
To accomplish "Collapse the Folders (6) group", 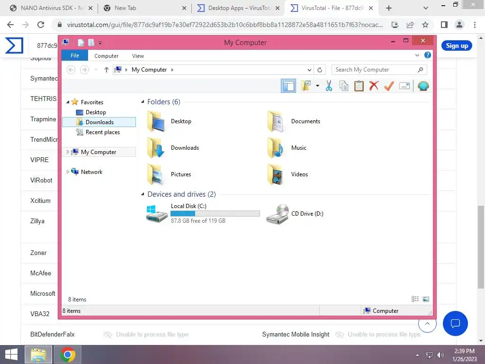I will [143, 102].
